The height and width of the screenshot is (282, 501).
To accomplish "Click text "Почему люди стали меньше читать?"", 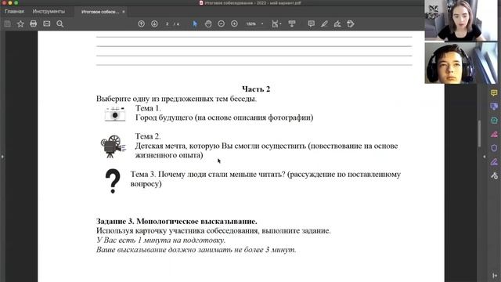I will tap(222, 175).
